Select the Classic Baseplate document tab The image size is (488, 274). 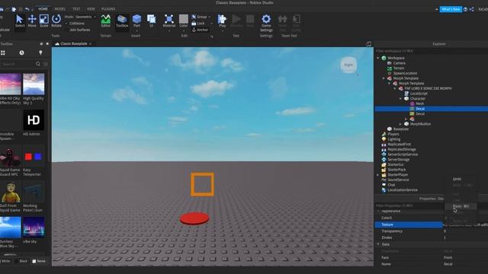(x=73, y=44)
